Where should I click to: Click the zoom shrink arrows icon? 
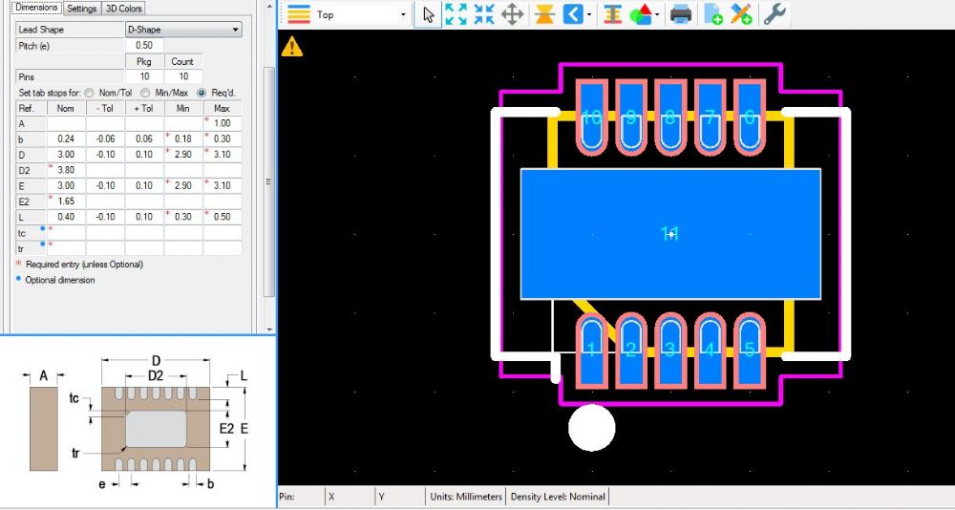(484, 14)
